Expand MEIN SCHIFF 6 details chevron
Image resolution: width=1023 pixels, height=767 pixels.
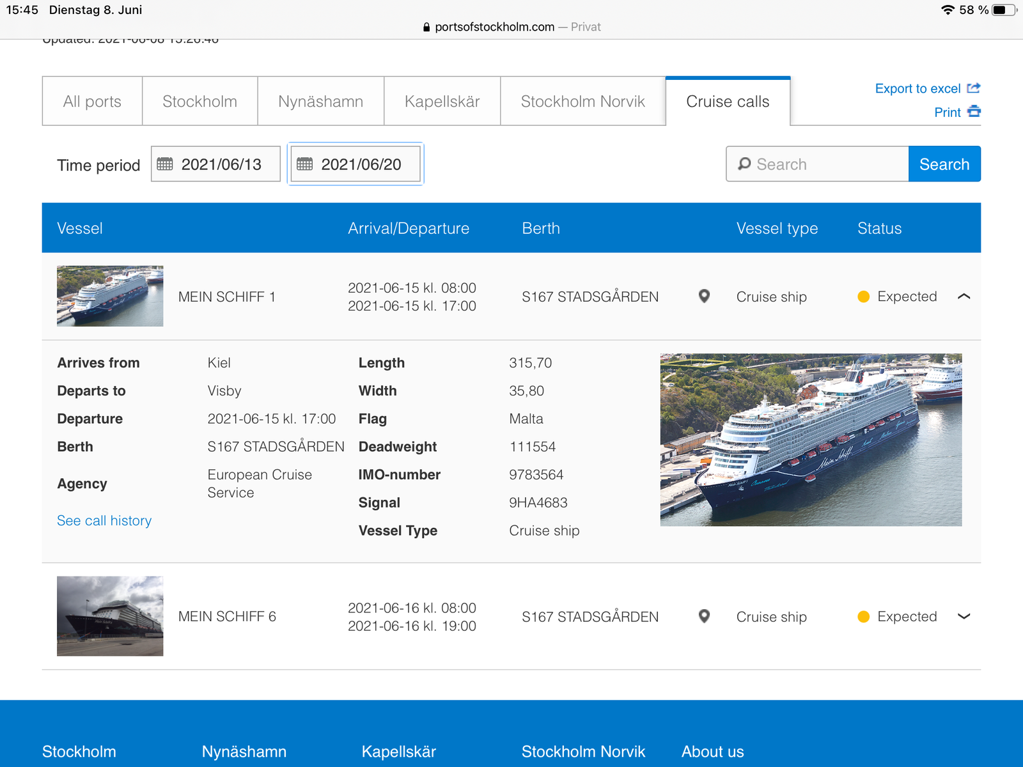[x=964, y=616]
